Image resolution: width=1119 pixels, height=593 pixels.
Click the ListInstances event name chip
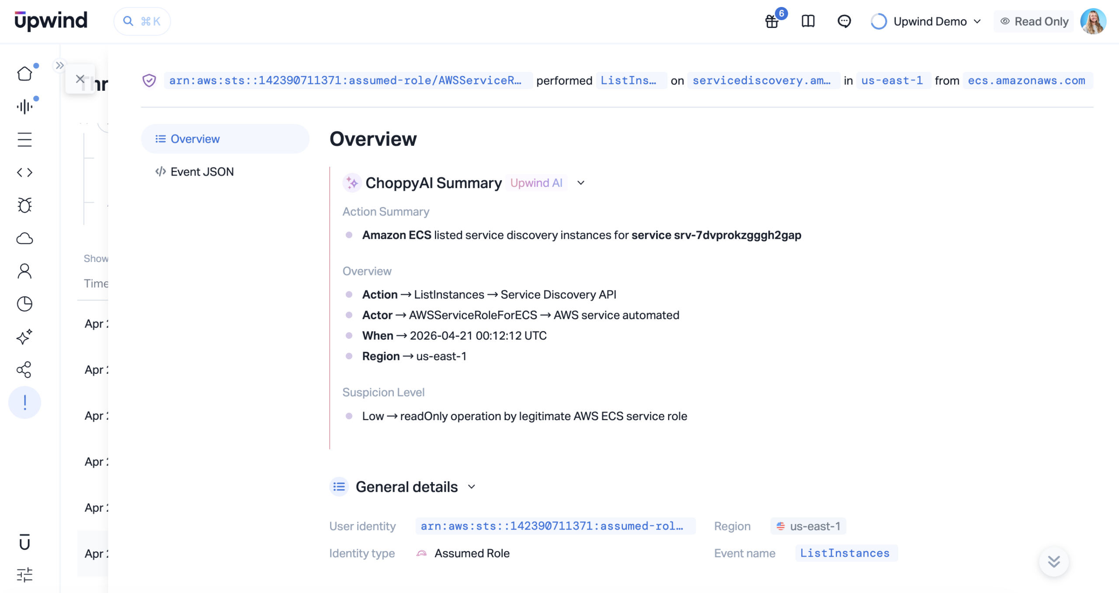tap(846, 553)
